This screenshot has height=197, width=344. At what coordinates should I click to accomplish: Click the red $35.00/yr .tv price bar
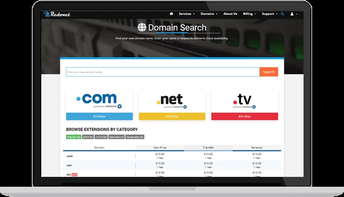(x=245, y=116)
